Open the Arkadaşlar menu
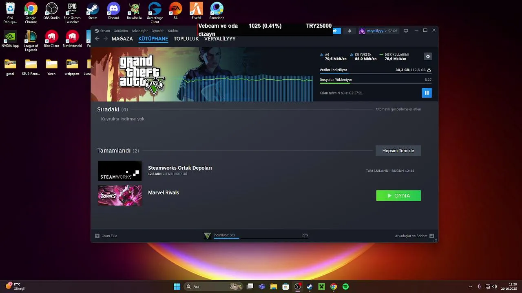Viewport: 522px width, 293px height. [x=140, y=31]
